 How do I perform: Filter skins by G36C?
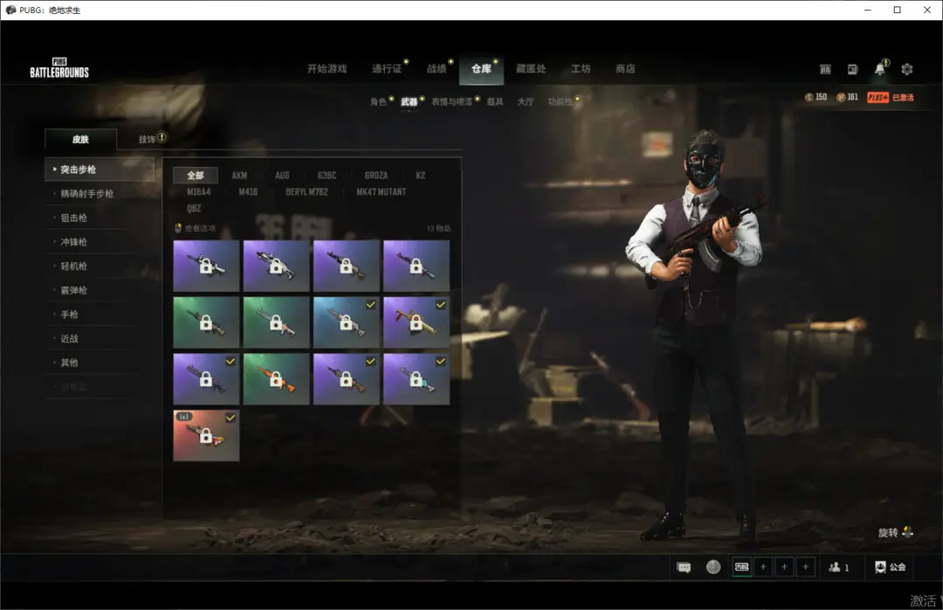[327, 176]
